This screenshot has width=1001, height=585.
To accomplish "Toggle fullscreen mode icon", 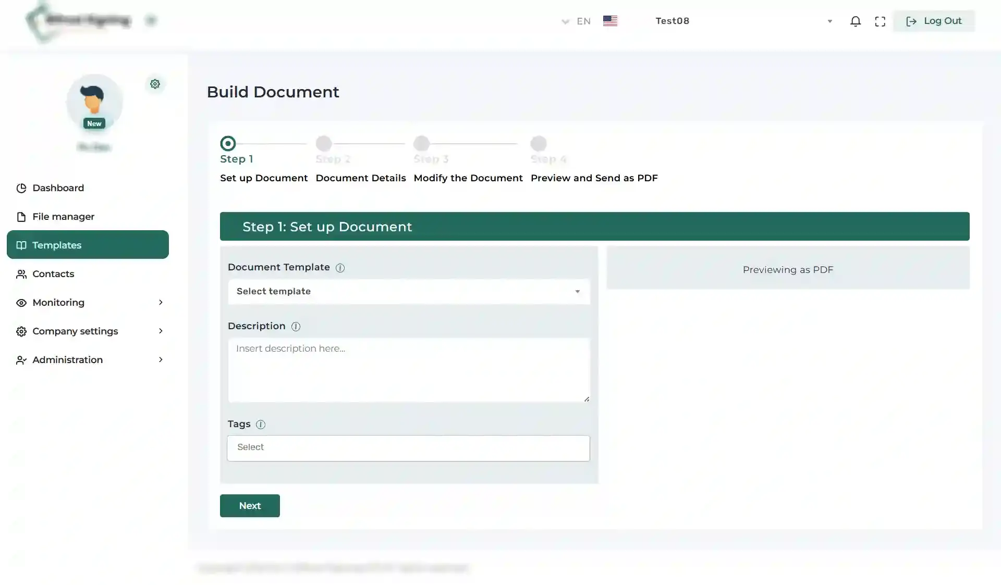I will click(880, 21).
